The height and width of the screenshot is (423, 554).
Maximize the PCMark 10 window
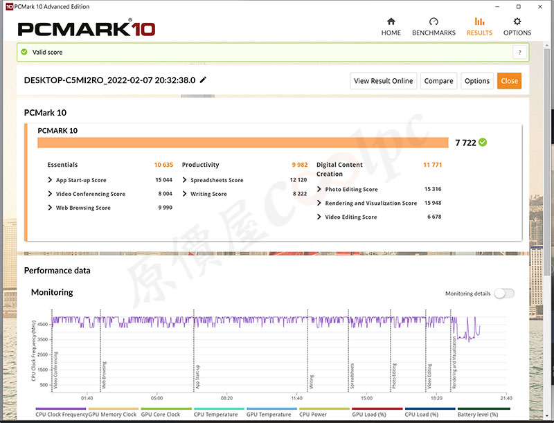pyautogui.click(x=518, y=6)
